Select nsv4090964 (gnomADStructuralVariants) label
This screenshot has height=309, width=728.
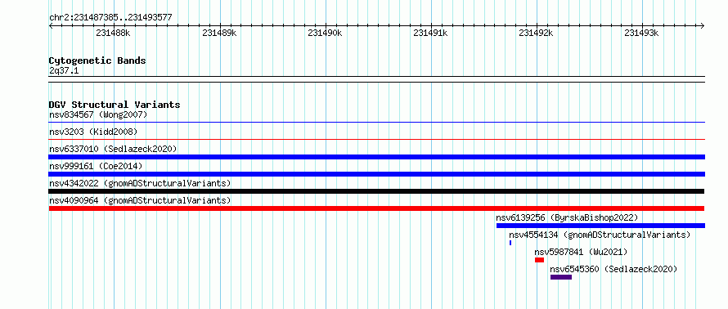tap(140, 200)
